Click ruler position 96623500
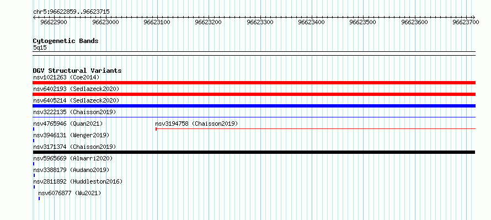This screenshot has height=220, width=491. pyautogui.click(x=362, y=22)
